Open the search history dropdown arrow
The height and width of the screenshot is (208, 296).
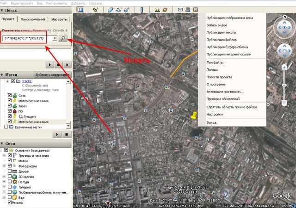[x=55, y=38]
